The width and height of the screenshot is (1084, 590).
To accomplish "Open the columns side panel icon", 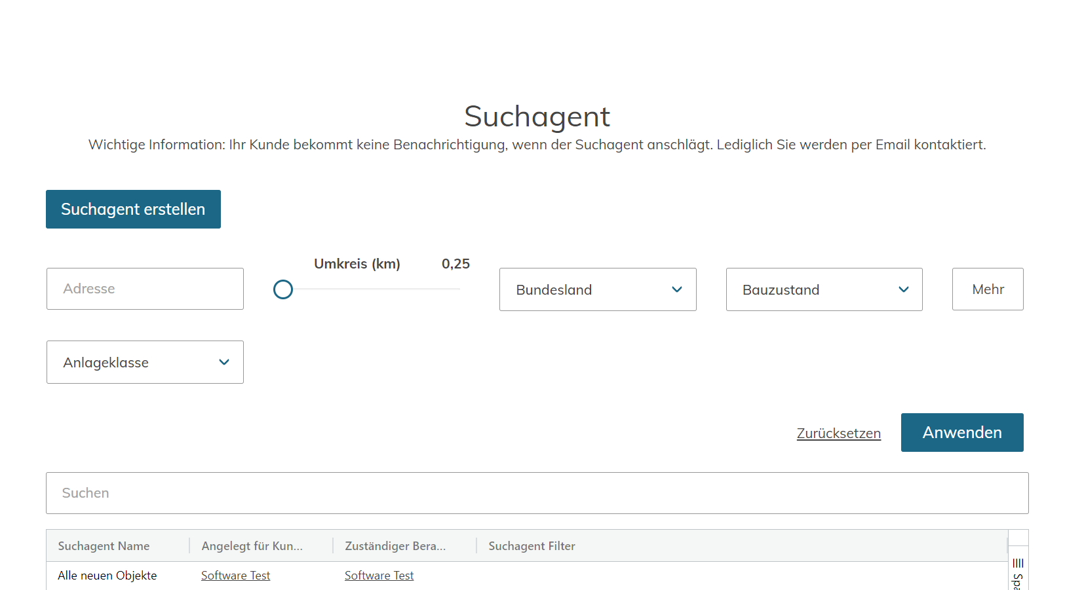I will [1018, 563].
